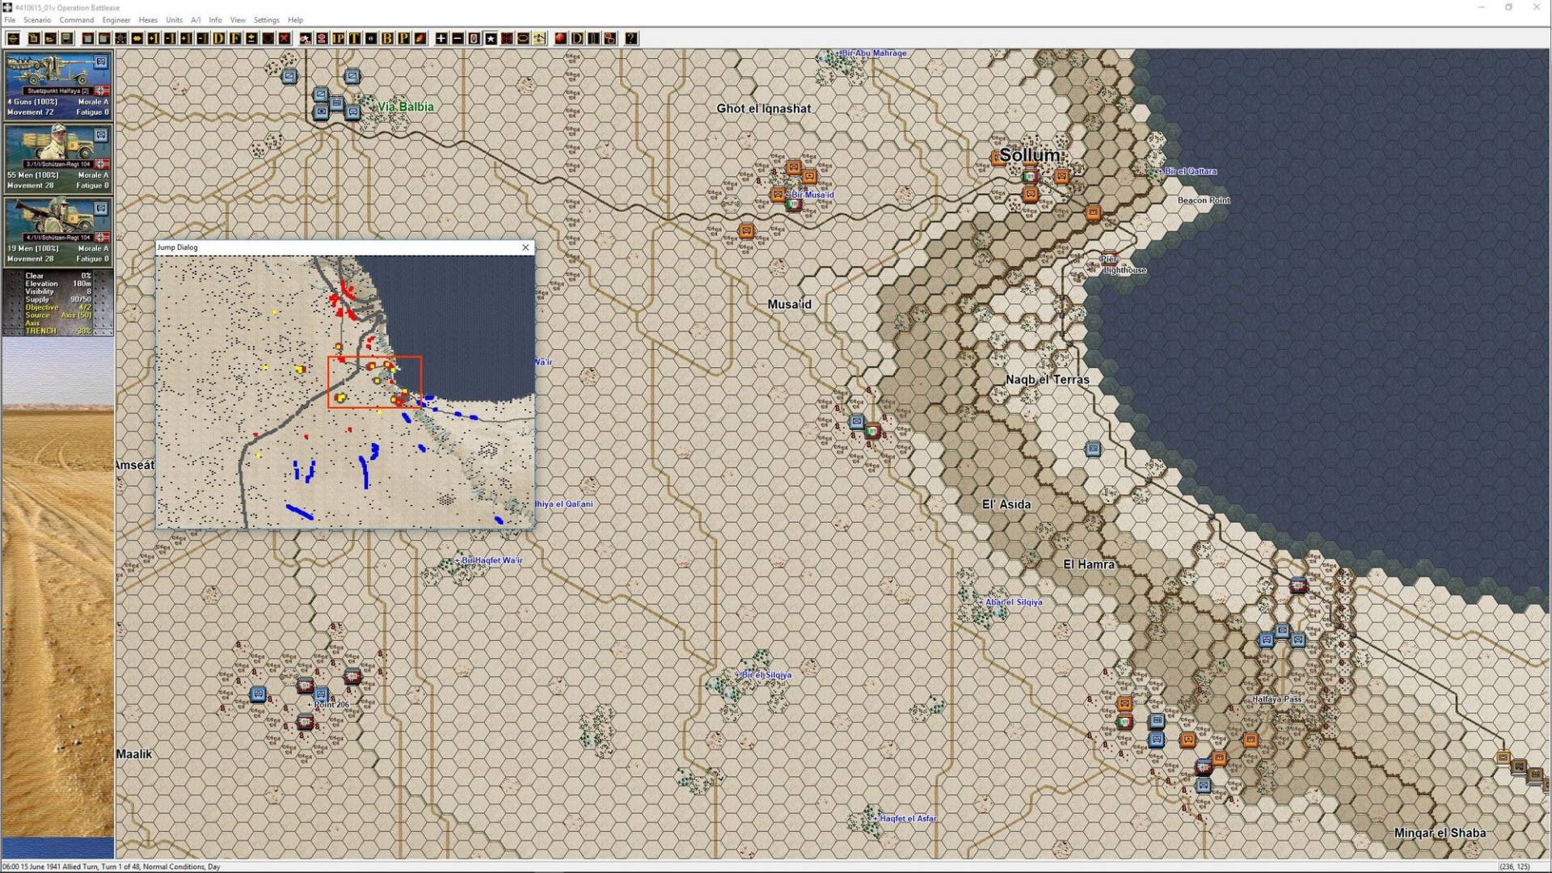Open the Settings menu
Screen dimensions: 1552x873
pos(266,19)
